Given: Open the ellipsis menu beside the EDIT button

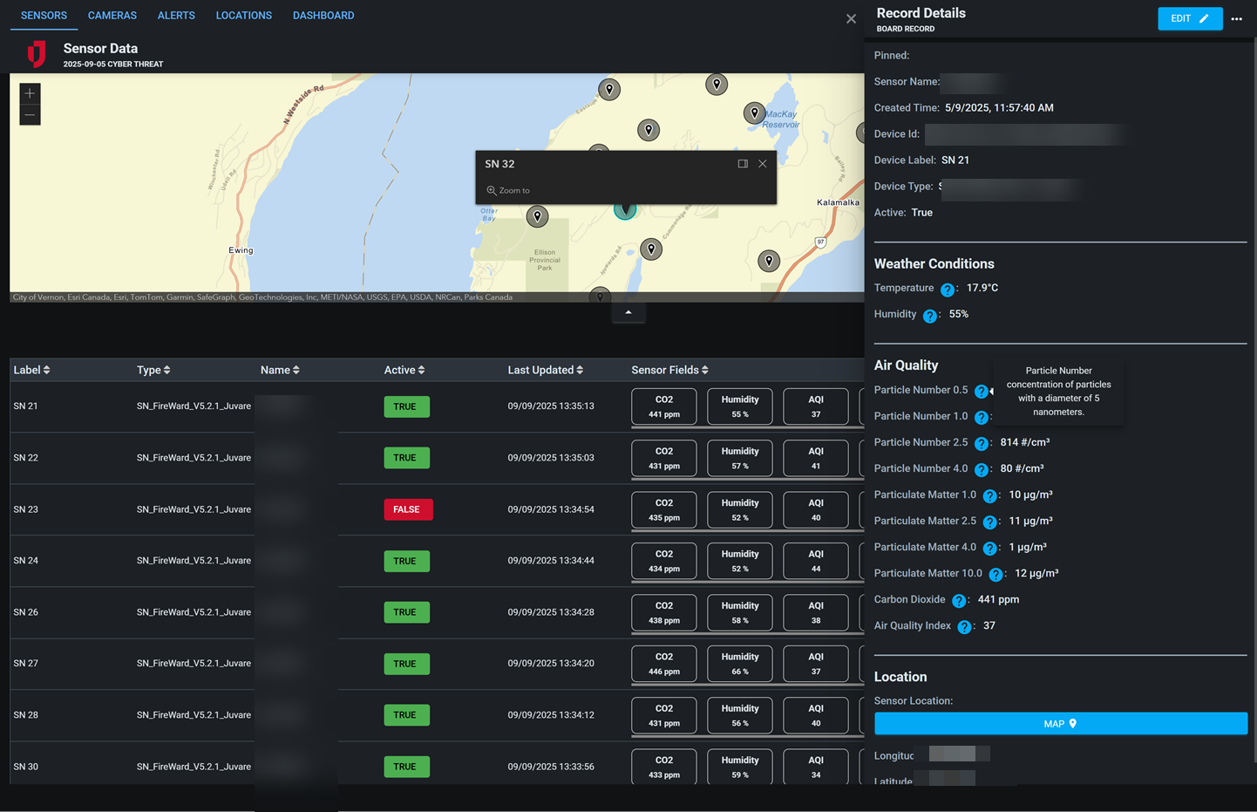Looking at the screenshot, I should click(1237, 18).
